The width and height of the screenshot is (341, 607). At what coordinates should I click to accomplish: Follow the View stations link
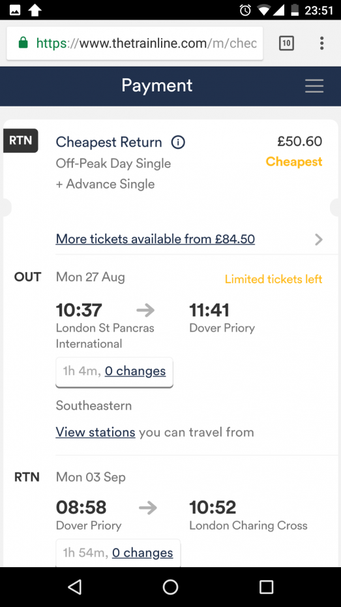tap(95, 431)
